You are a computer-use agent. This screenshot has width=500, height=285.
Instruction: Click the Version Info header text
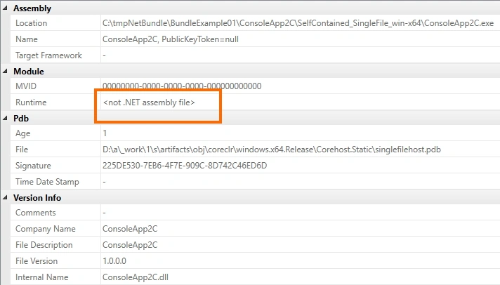click(x=37, y=198)
